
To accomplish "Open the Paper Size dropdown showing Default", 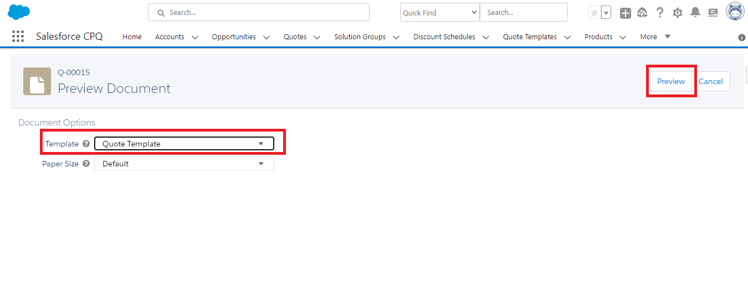I will click(x=184, y=164).
